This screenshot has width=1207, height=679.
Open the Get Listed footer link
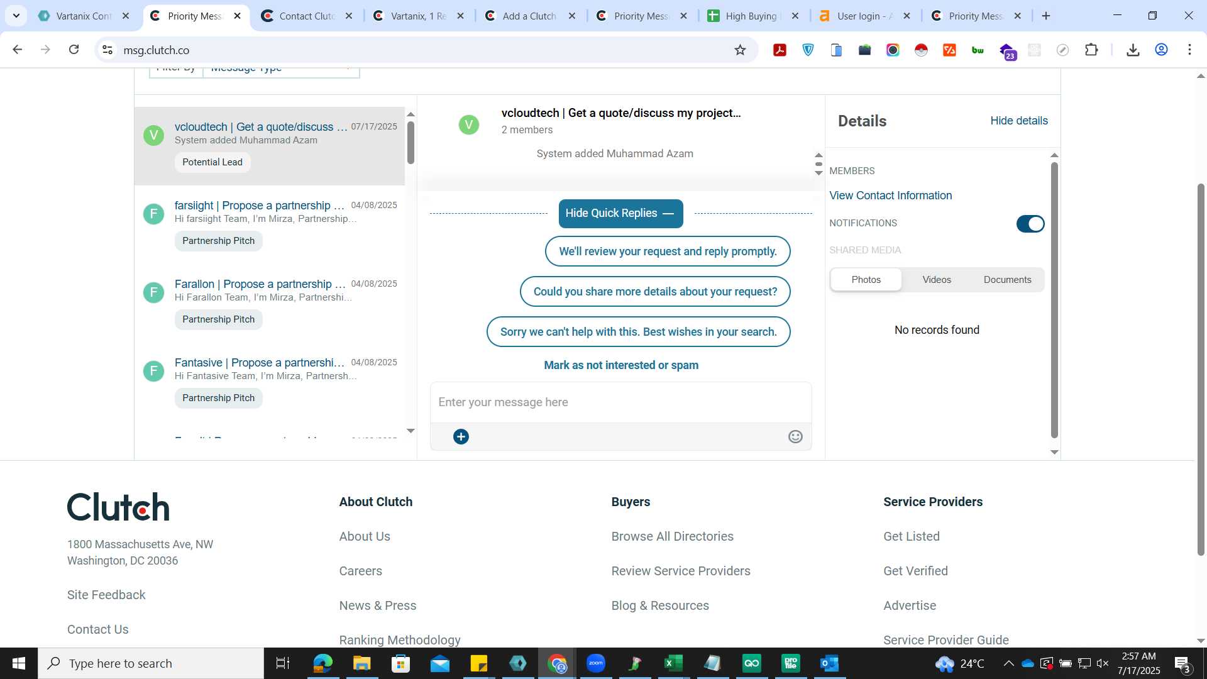[911, 536]
